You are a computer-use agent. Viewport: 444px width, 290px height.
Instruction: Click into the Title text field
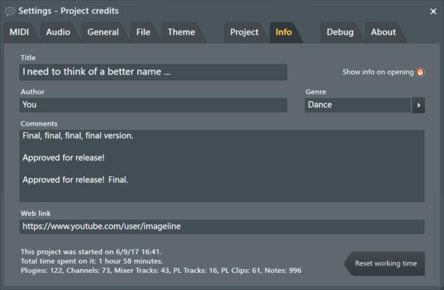tap(153, 72)
